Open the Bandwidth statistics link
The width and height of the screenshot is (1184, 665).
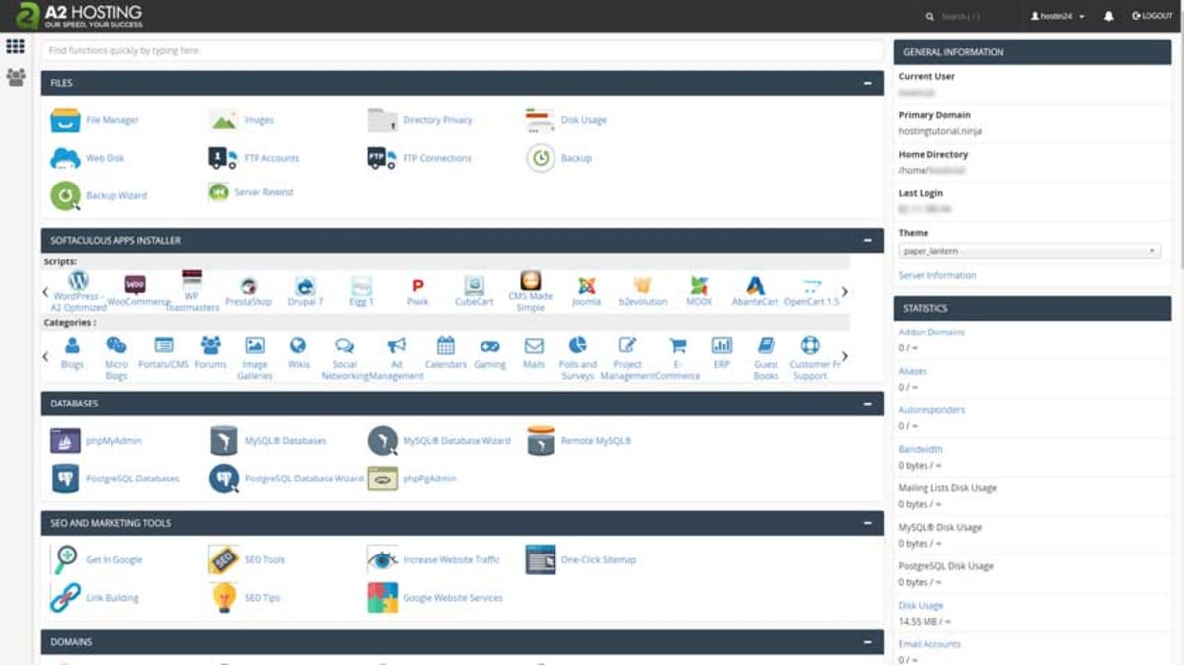pyautogui.click(x=921, y=449)
